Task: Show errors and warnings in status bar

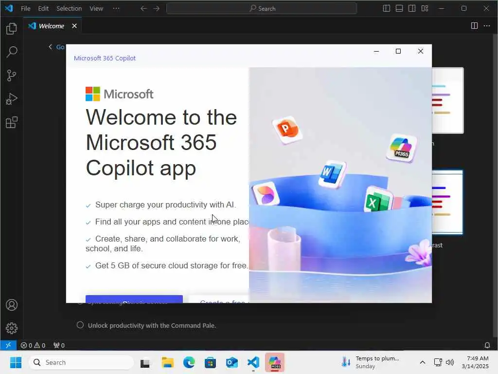Action: click(x=33, y=345)
